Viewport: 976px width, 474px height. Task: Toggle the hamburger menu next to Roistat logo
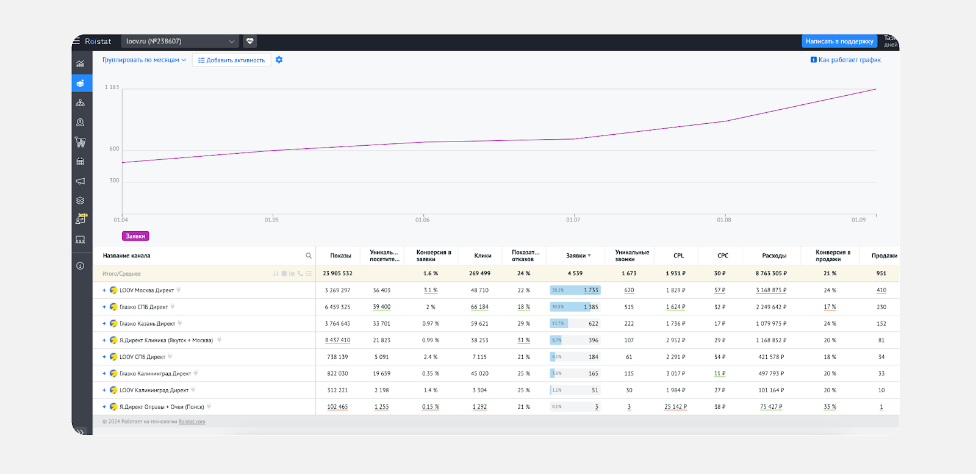coord(77,41)
